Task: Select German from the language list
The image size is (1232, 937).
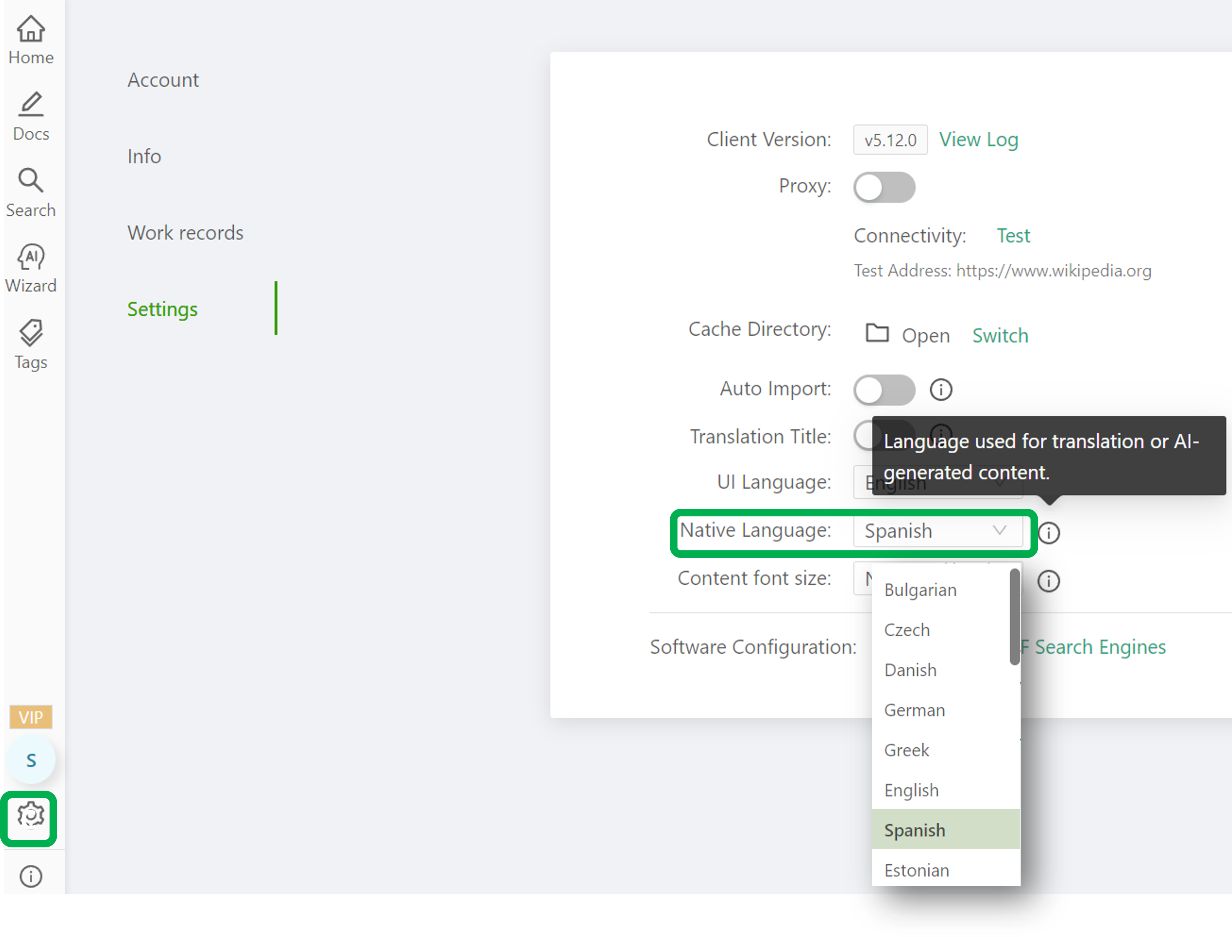Action: 946,710
